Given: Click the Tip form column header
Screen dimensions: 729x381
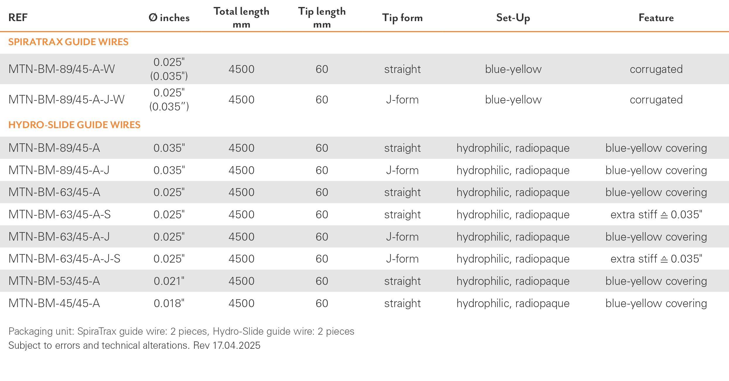Looking at the screenshot, I should click(x=402, y=18).
